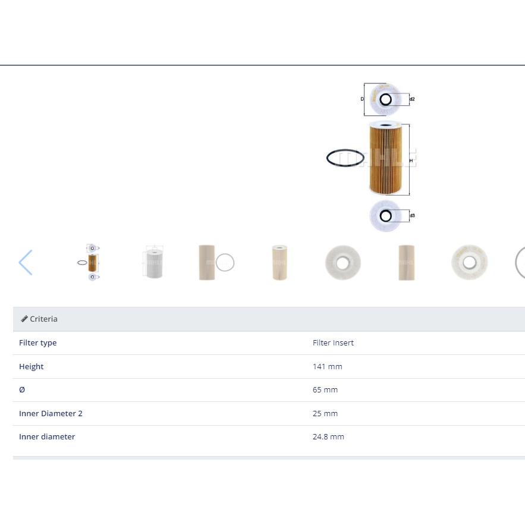Click the pencil icon beside Criteria
The height and width of the screenshot is (525, 525).
click(24, 319)
